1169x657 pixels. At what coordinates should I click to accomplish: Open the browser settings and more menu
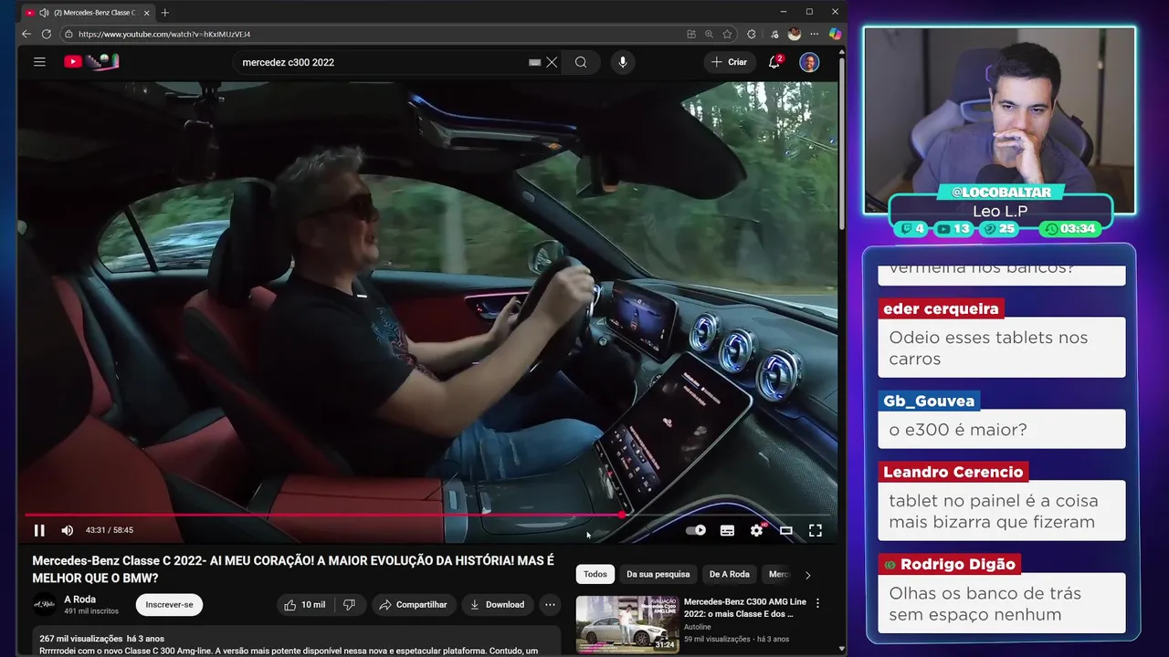815,34
